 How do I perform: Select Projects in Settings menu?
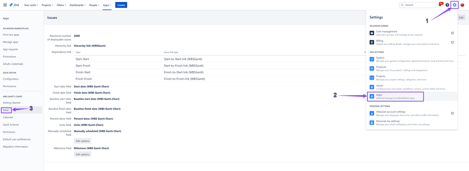pos(412,78)
